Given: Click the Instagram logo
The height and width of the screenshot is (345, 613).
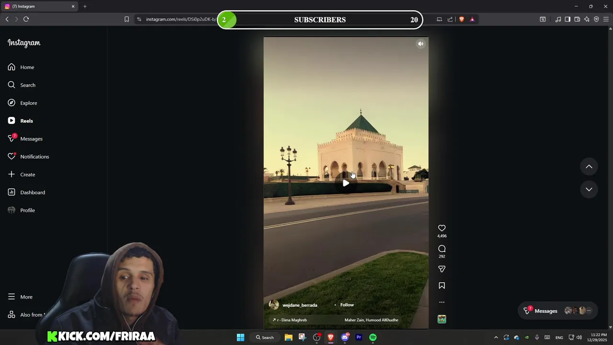Looking at the screenshot, I should pyautogui.click(x=24, y=43).
